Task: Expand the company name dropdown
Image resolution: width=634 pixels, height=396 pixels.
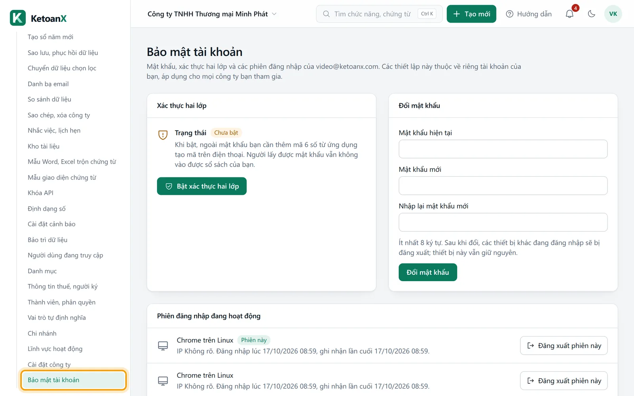Action: click(212, 14)
